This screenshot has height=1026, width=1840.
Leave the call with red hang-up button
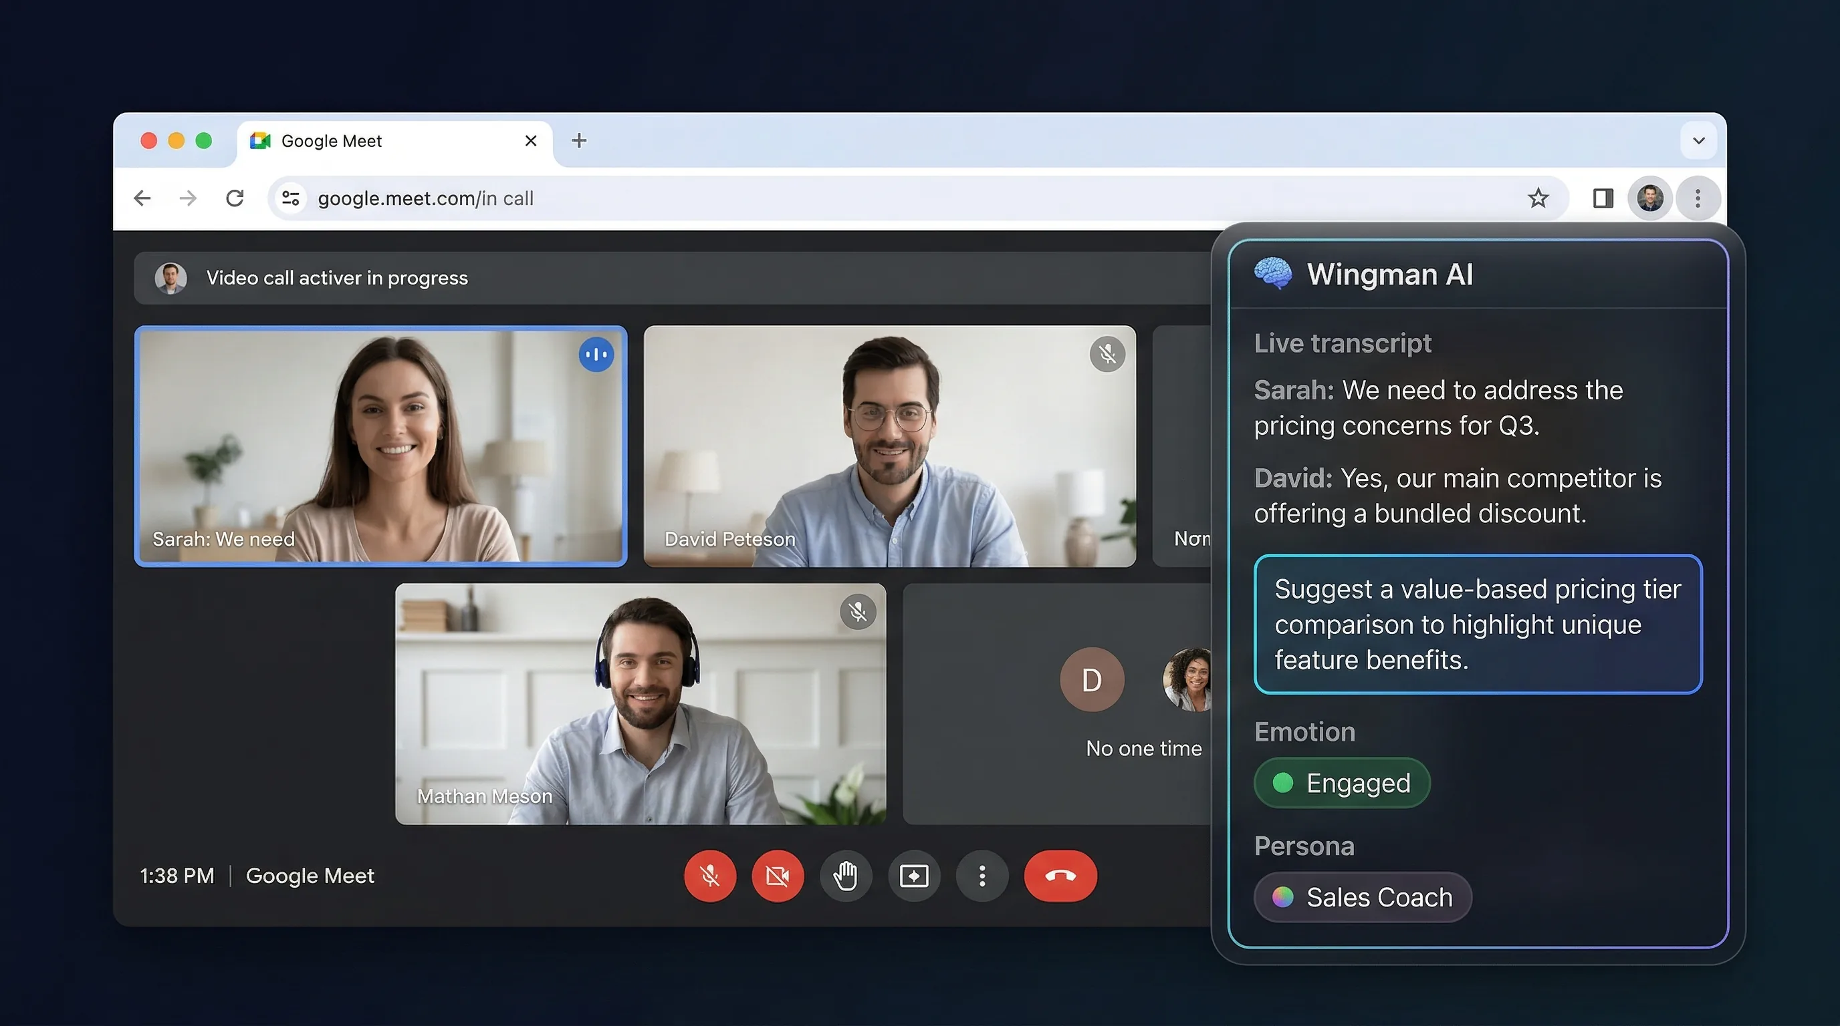point(1060,876)
